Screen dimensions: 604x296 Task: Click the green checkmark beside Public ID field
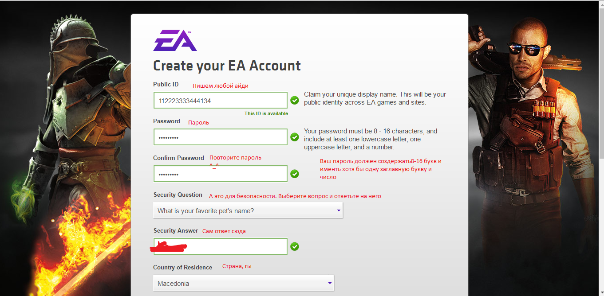click(295, 101)
